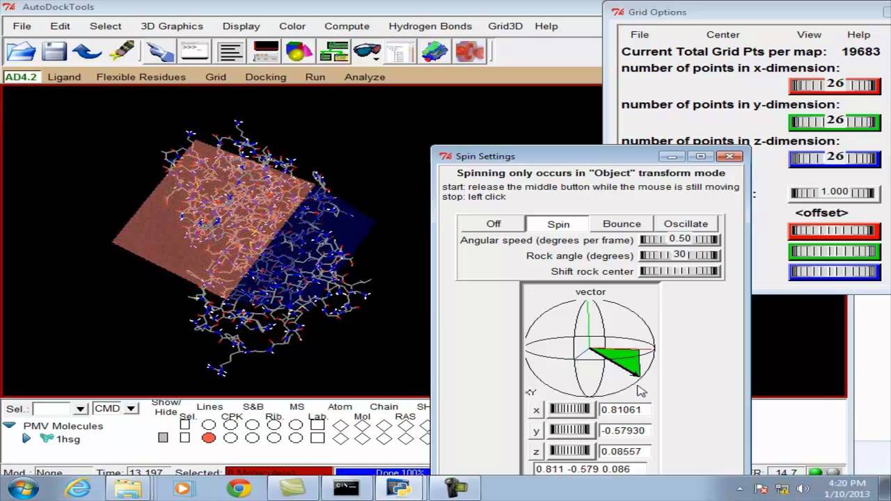Open Windows Media Player taskbar icon
The height and width of the screenshot is (501, 891).
(x=183, y=488)
